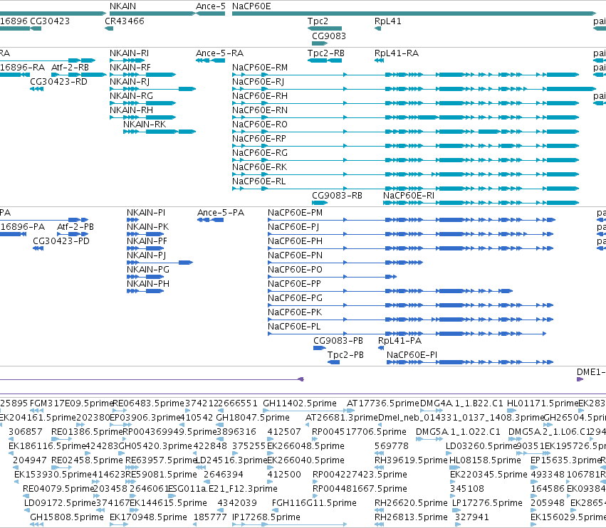This screenshot has height=528, width=606.
Task: Click the NaCP60E-RP transcript name
Action: point(259,138)
